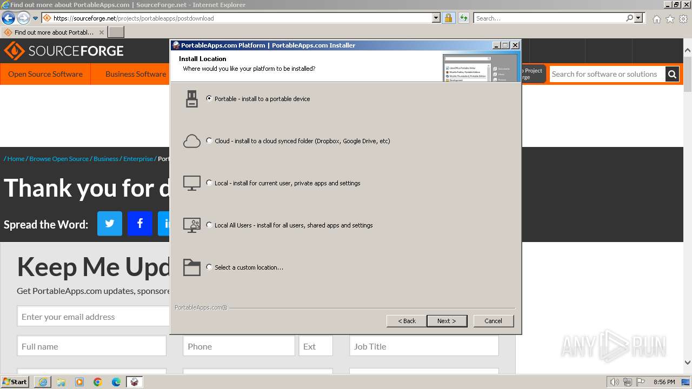The image size is (692, 389).
Task: Share on Twitter icon
Action: 110,224
